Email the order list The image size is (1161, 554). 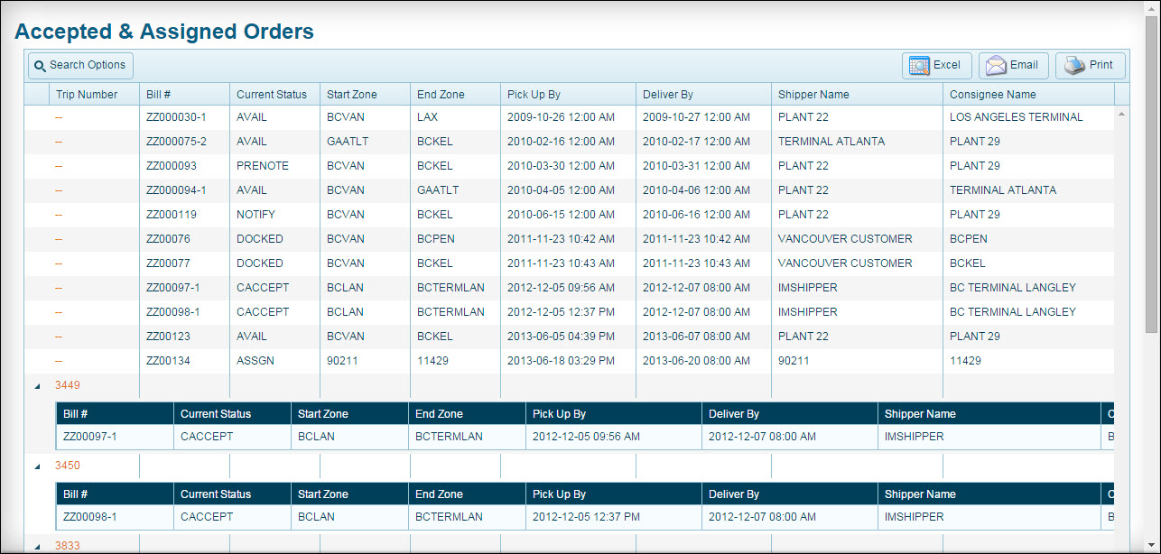coord(1013,65)
